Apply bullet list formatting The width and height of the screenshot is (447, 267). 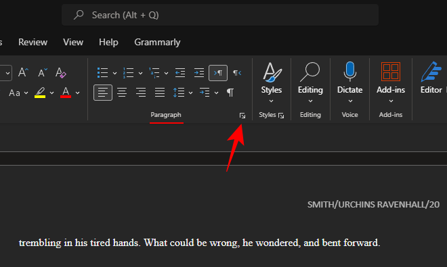pos(103,72)
